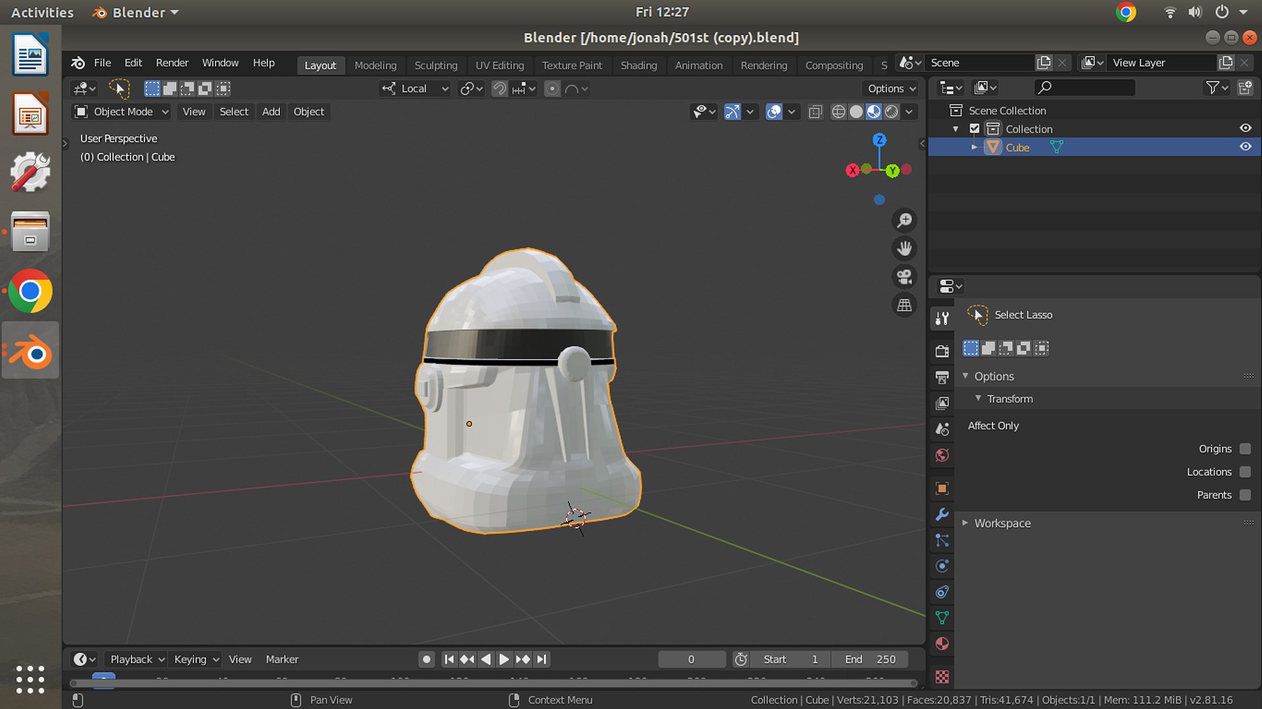Open the Add menu in viewport header
1262x709 pixels.
[271, 112]
